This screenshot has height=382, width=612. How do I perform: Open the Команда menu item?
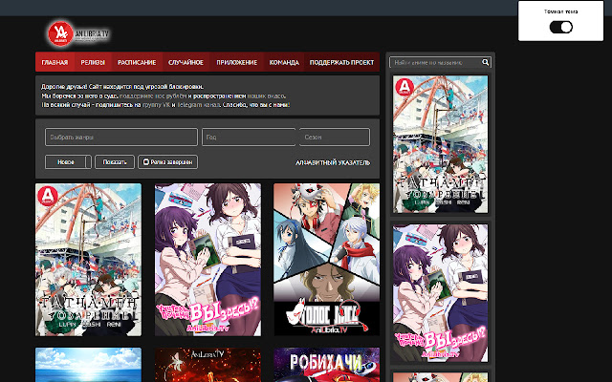pyautogui.click(x=284, y=62)
